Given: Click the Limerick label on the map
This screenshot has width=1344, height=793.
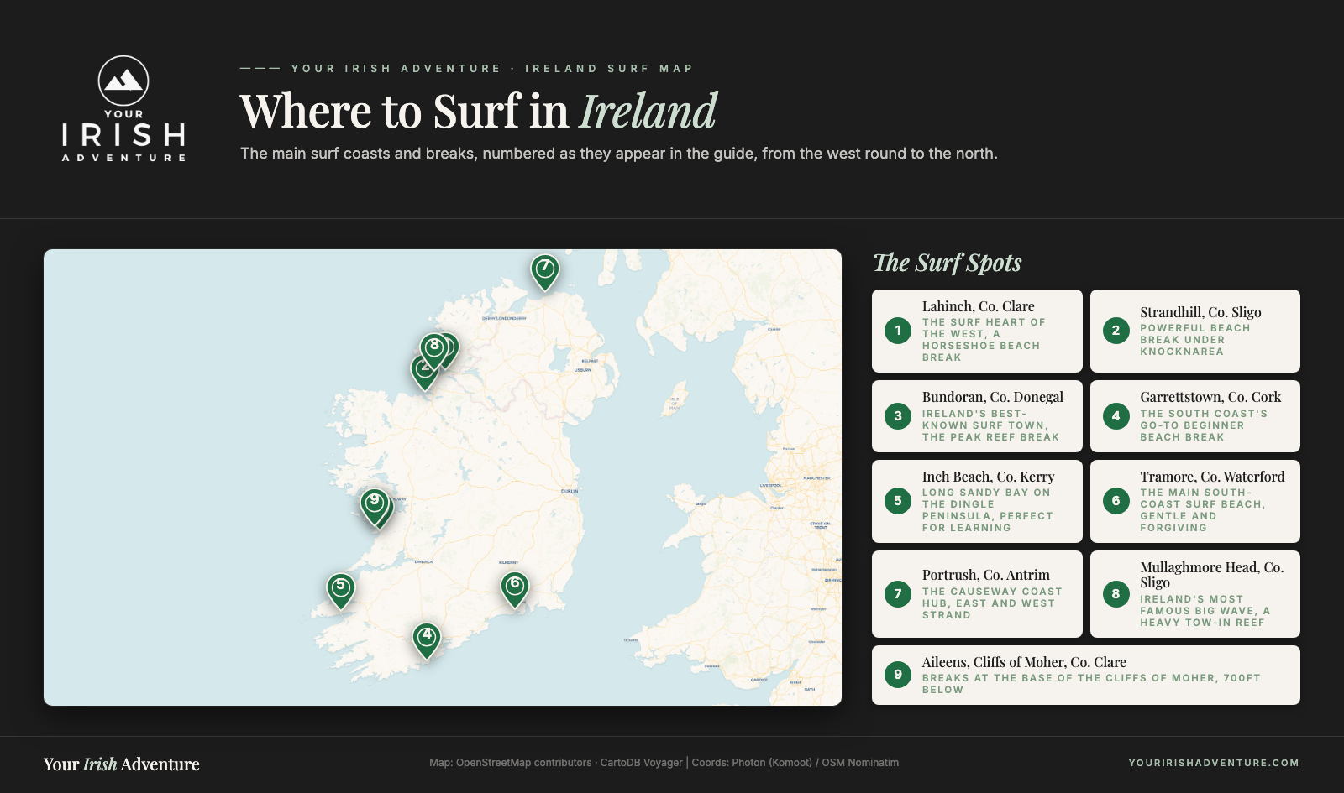Looking at the screenshot, I should (x=423, y=562).
